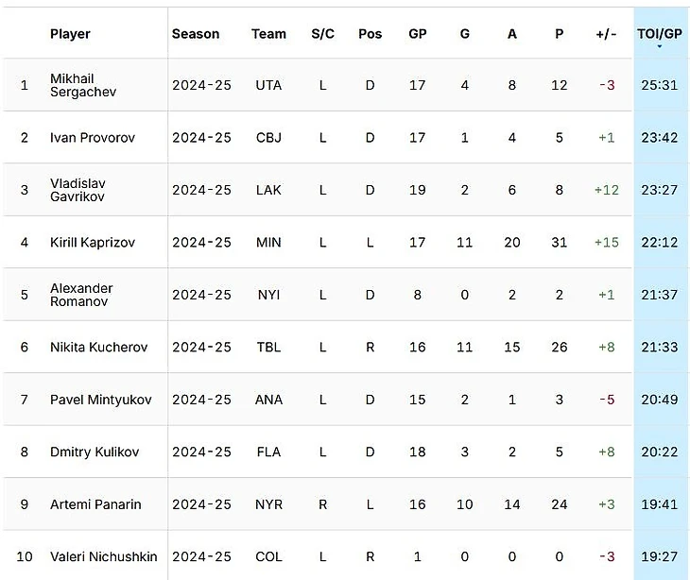
Task: Sort by the Season column header
Action: [196, 34]
